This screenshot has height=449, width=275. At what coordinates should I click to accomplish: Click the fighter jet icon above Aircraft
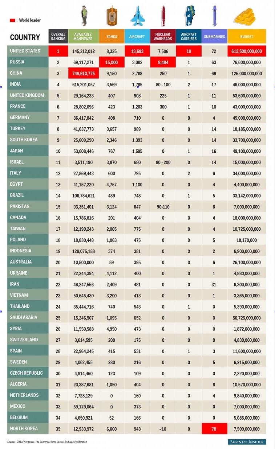(137, 16)
